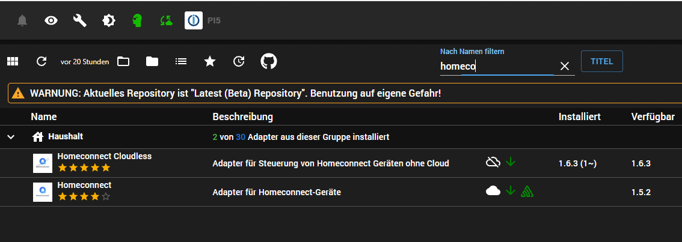Viewport: 682px width, 242px height.
Task: Click the Homeconnect four-star rating
Action: [84, 196]
